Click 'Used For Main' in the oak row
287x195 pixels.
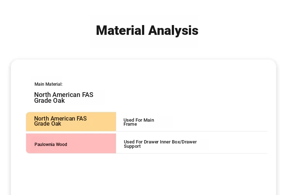[139, 120]
